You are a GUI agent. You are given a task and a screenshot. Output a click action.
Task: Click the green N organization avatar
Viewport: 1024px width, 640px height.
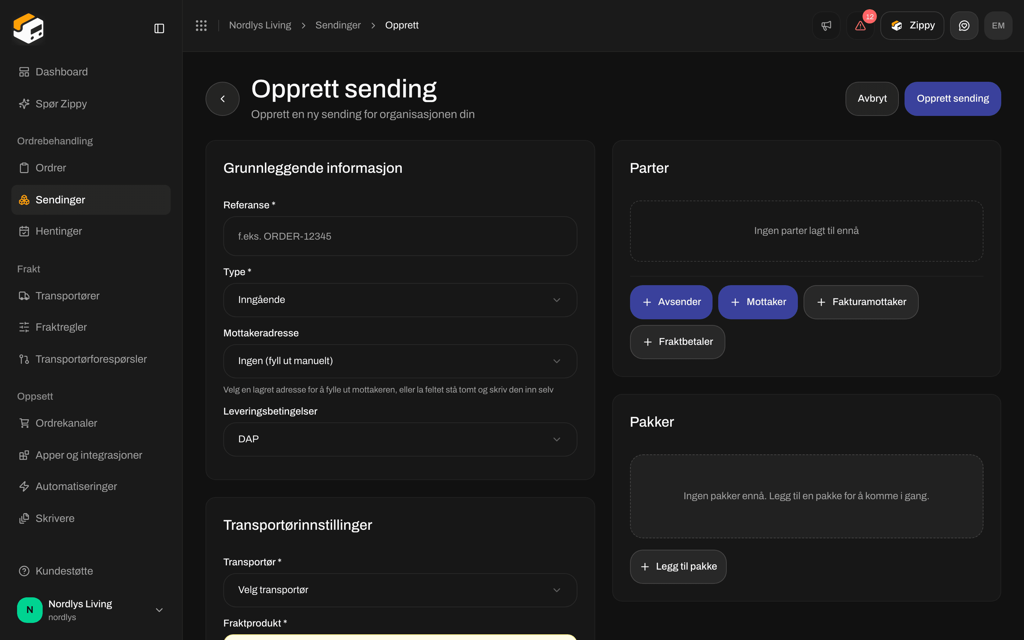[x=30, y=610]
